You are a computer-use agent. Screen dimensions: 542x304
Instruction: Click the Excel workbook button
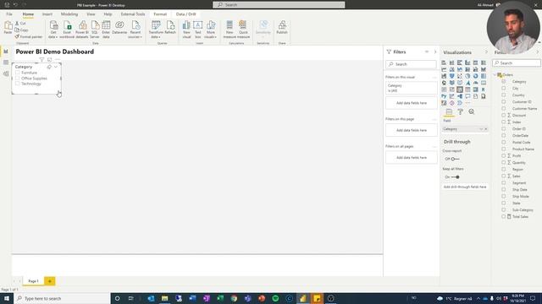coord(67,30)
